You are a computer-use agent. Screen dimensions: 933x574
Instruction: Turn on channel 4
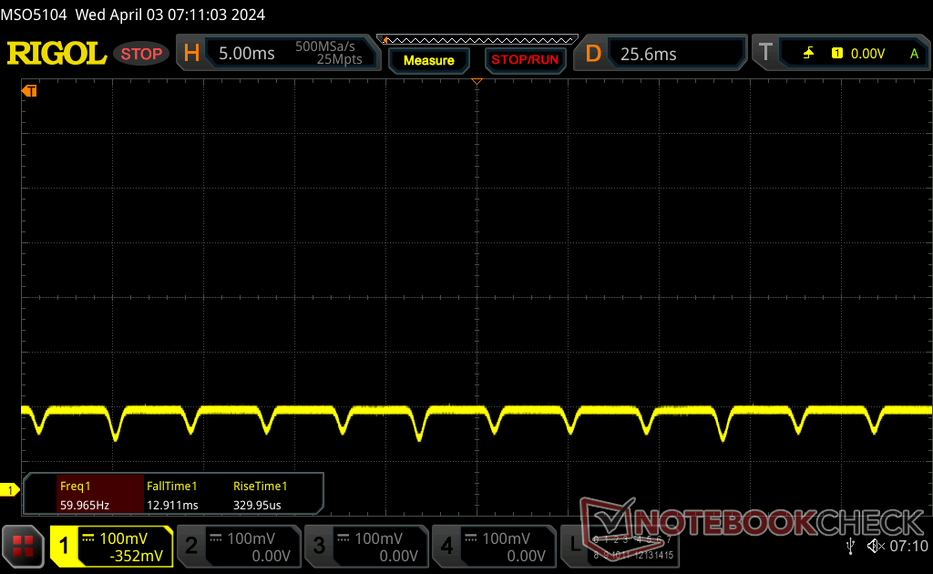(x=493, y=546)
